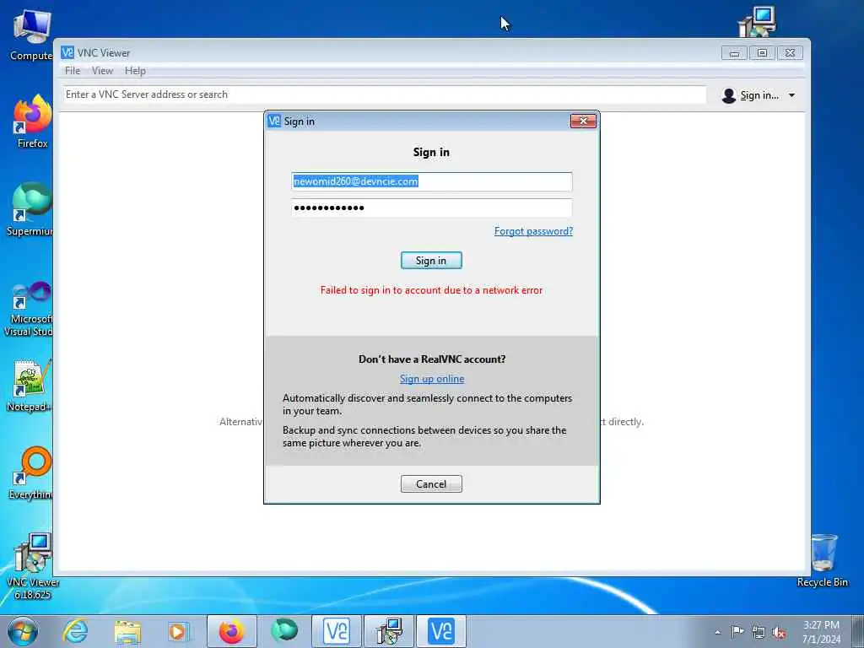Activate the installer setup taskbar button
This screenshot has height=648, width=864.
click(389, 631)
